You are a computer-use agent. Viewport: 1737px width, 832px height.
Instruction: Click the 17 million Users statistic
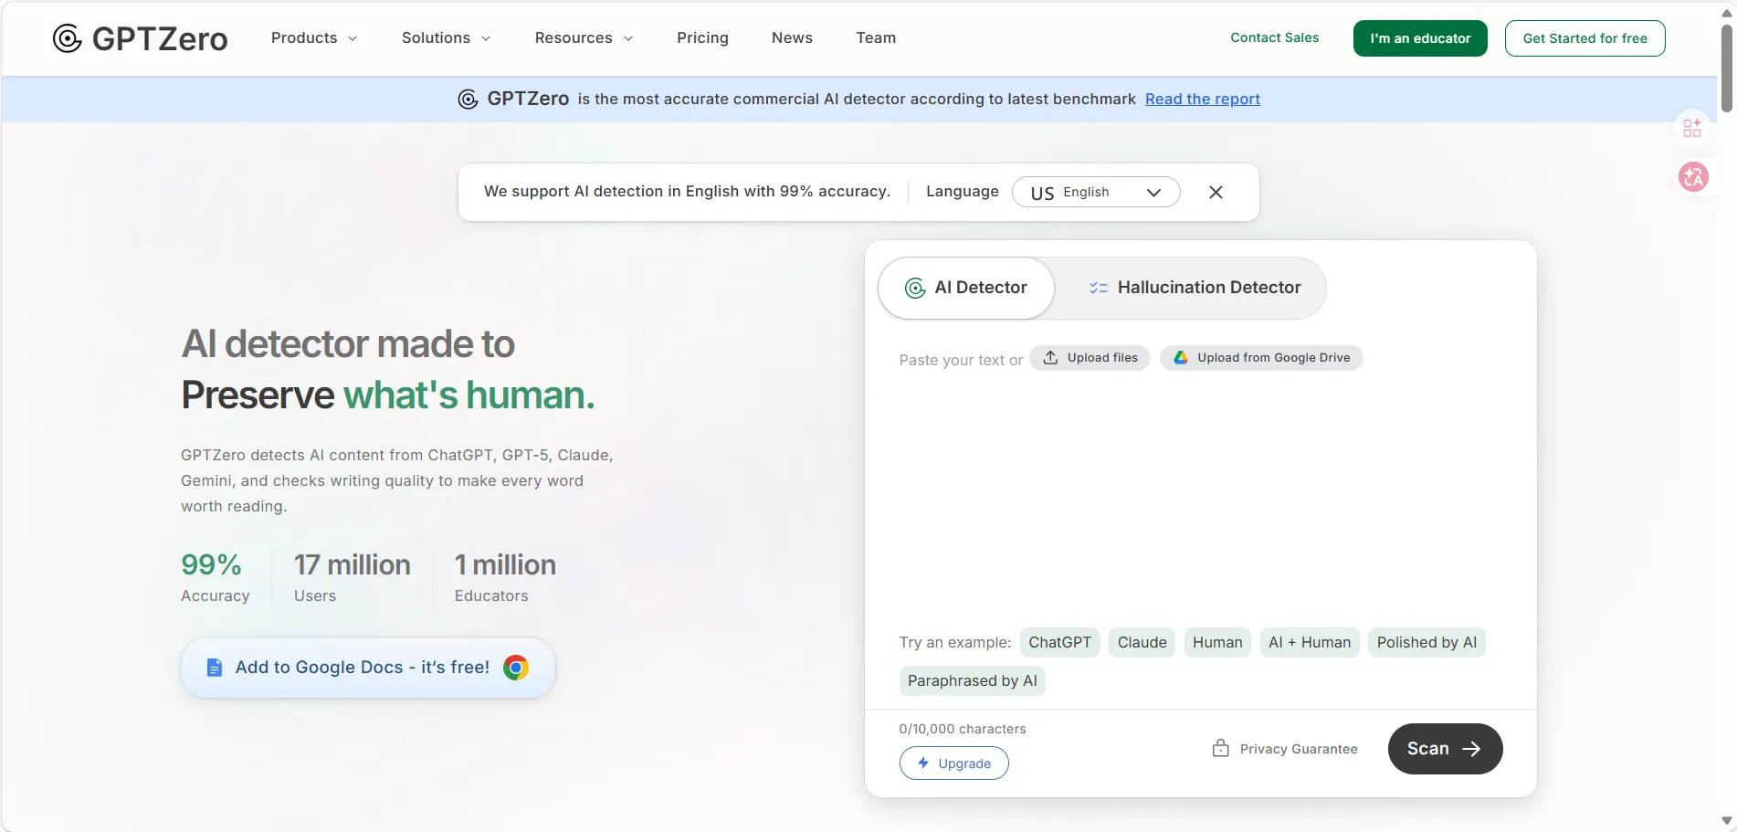(352, 577)
